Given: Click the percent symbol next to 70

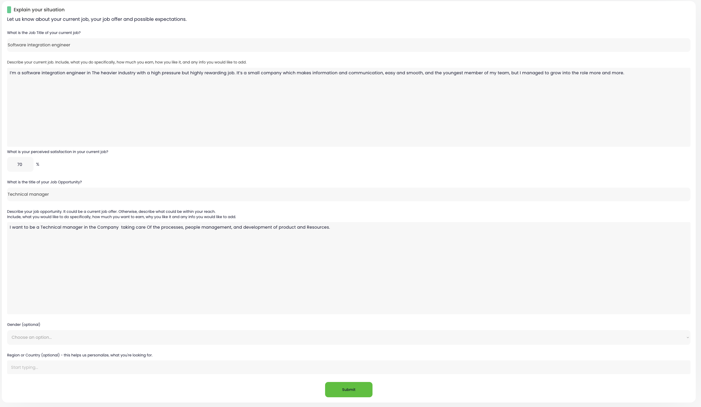Looking at the screenshot, I should [38, 164].
